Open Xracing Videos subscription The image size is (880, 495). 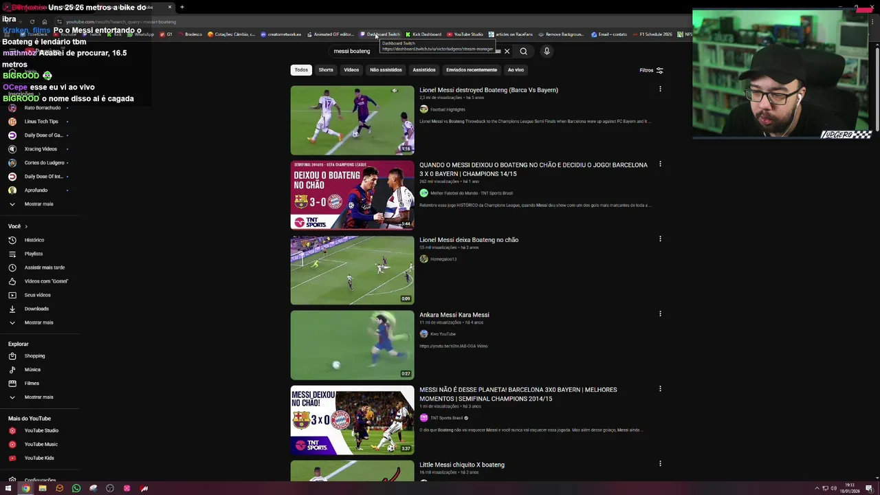pos(39,149)
